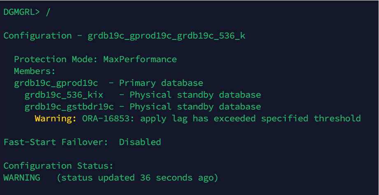Click the Members: heading
This screenshot has height=195, width=379.
point(35,72)
